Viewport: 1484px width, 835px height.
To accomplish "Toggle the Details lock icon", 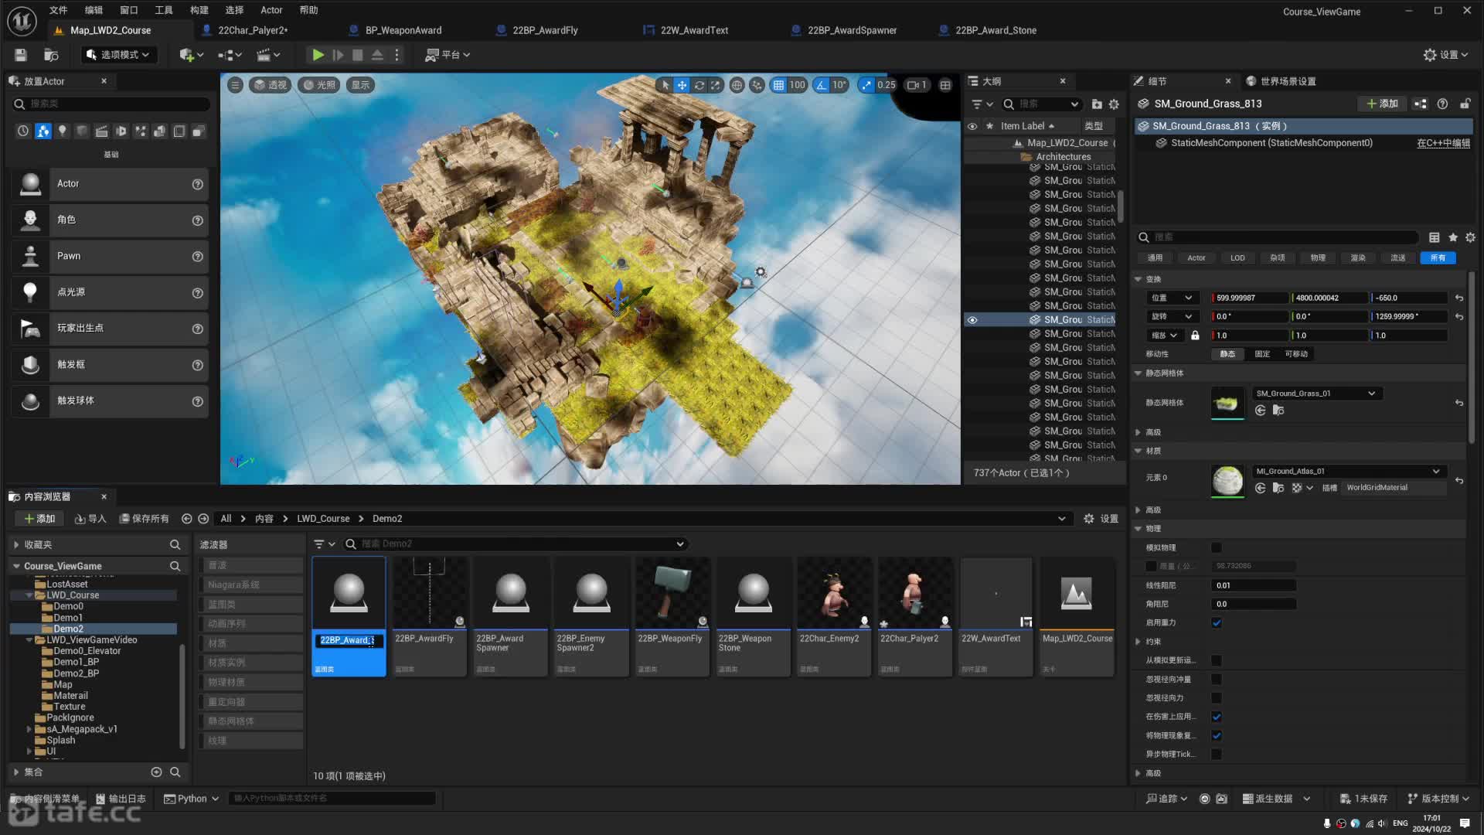I will [1465, 104].
